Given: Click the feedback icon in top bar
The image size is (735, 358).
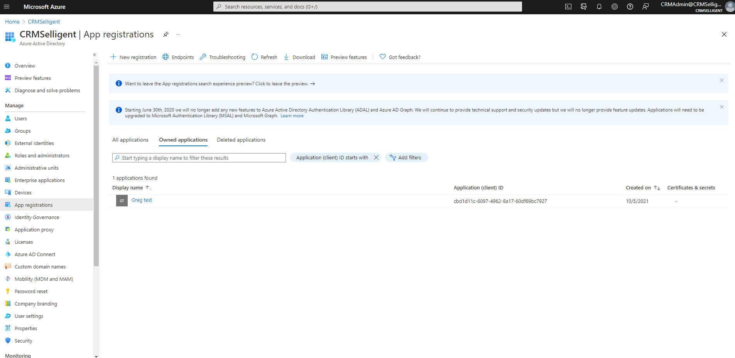Looking at the screenshot, I should (x=645, y=7).
